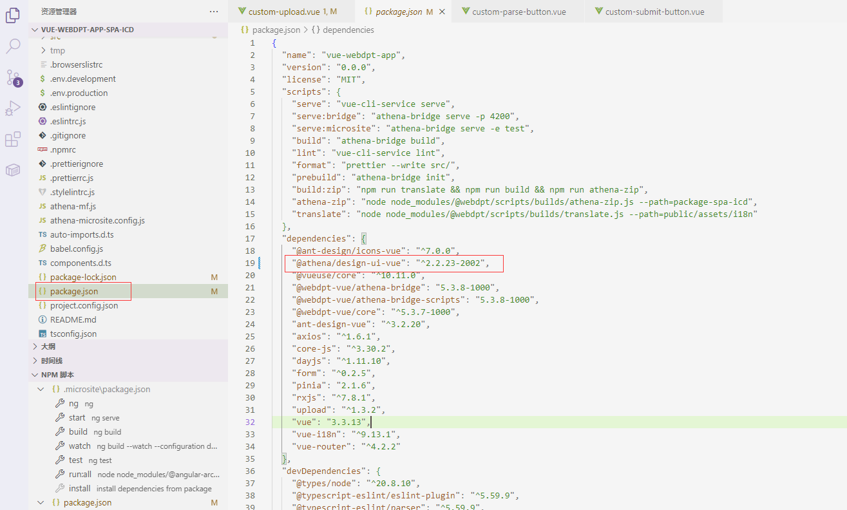The height and width of the screenshot is (510, 847).
Task: Open Source Control view with badge 3
Action: click(x=14, y=78)
